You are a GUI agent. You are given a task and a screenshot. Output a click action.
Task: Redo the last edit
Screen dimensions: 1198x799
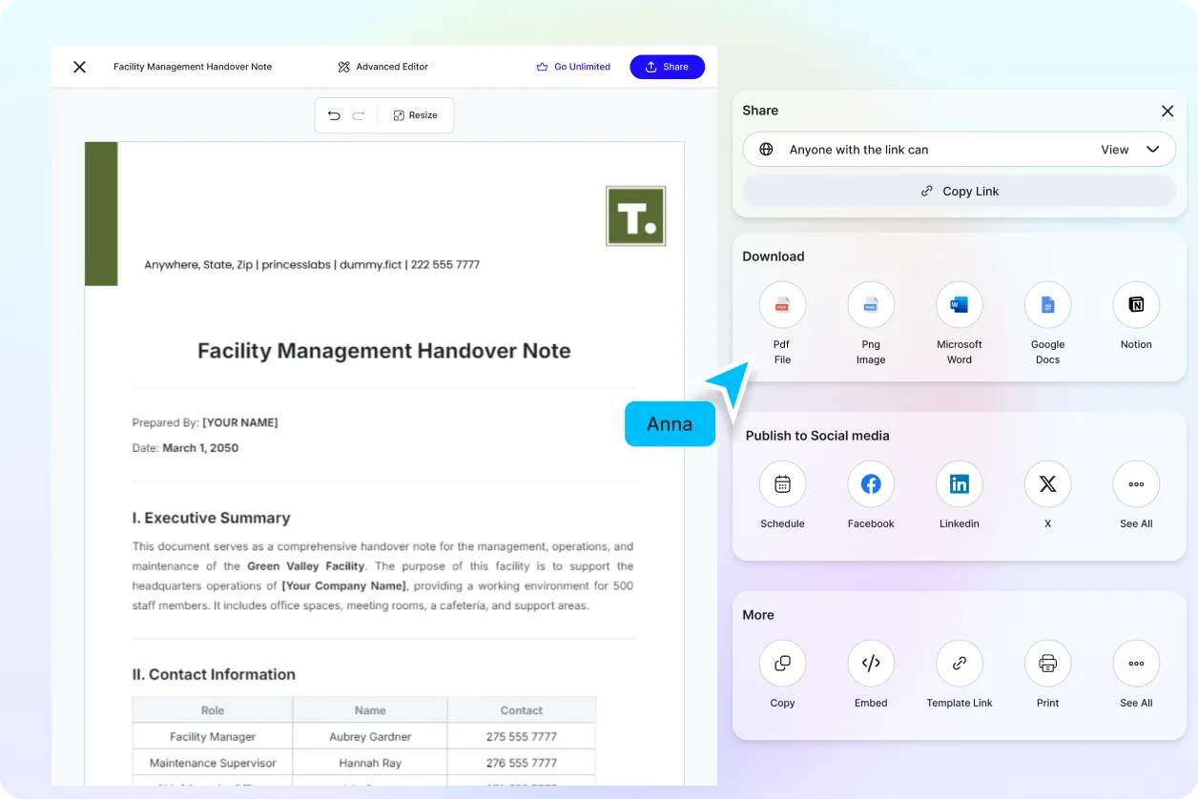tap(359, 115)
